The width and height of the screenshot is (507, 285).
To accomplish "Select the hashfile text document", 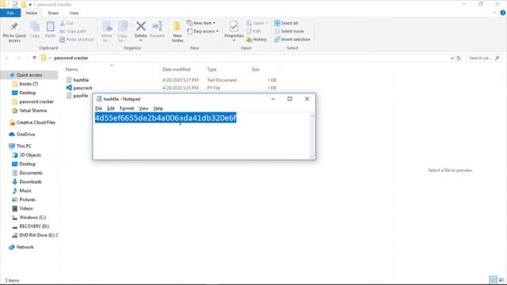I will coord(81,80).
